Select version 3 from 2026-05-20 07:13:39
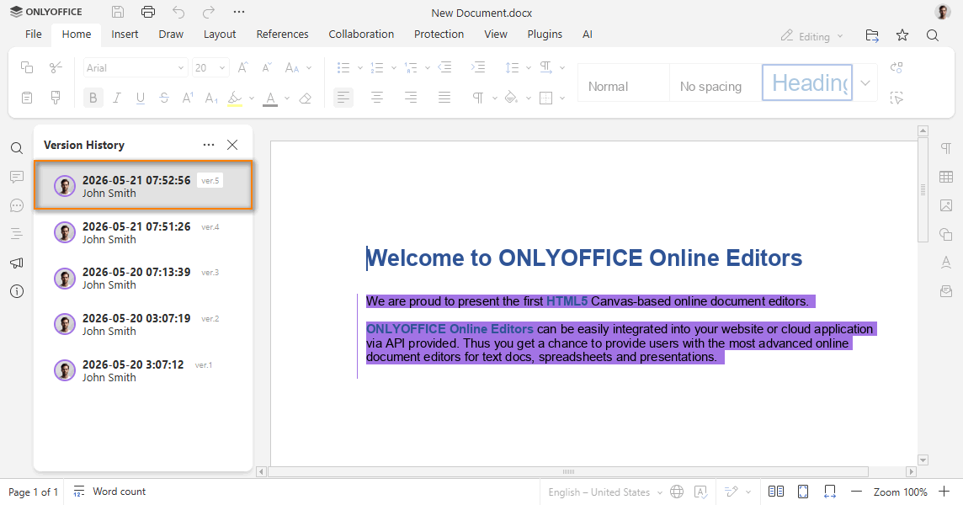The height and width of the screenshot is (505, 963). [143, 279]
